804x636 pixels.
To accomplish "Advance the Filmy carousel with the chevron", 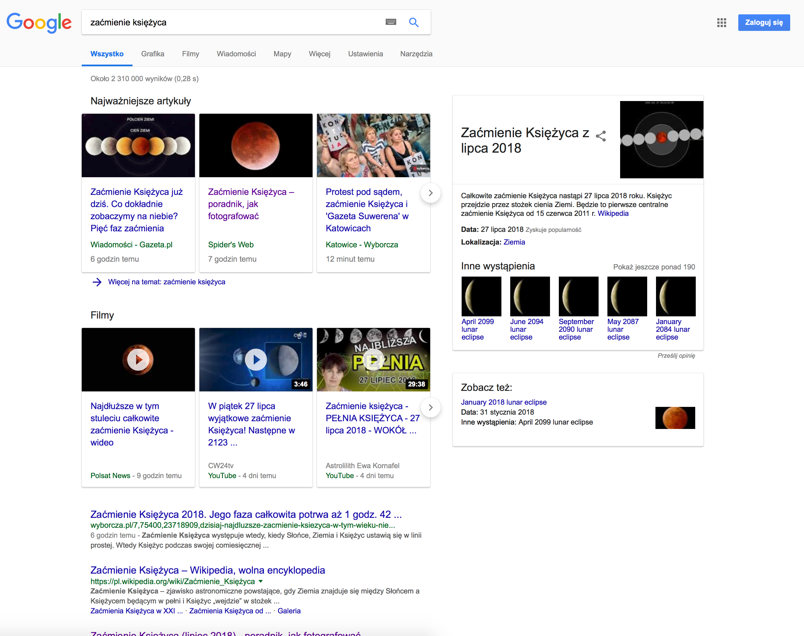I will point(430,407).
